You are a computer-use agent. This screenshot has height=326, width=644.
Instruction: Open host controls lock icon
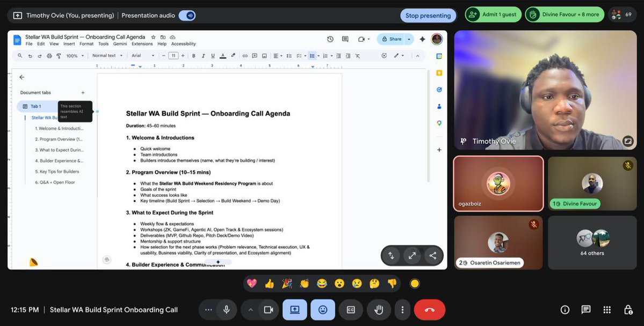(x=628, y=309)
